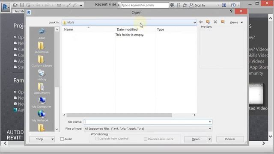
Task: Expand the quick access toolbar overflow arrows
Action: [81, 6]
